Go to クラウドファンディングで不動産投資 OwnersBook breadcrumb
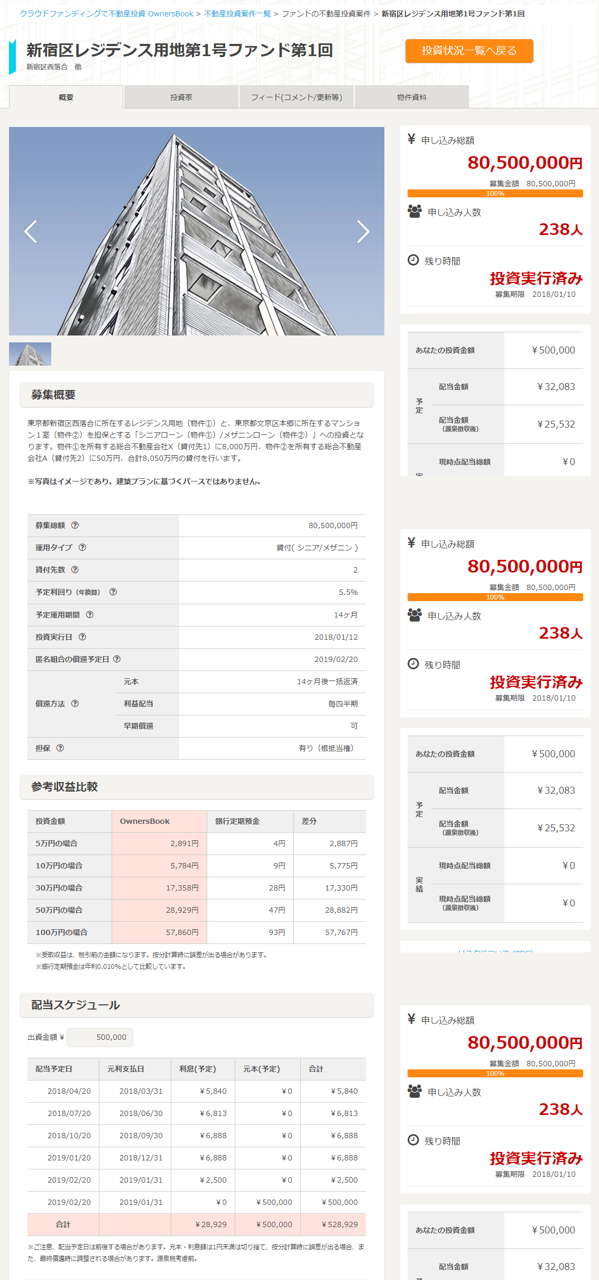Image resolution: width=599 pixels, height=1280 pixels. tap(106, 14)
